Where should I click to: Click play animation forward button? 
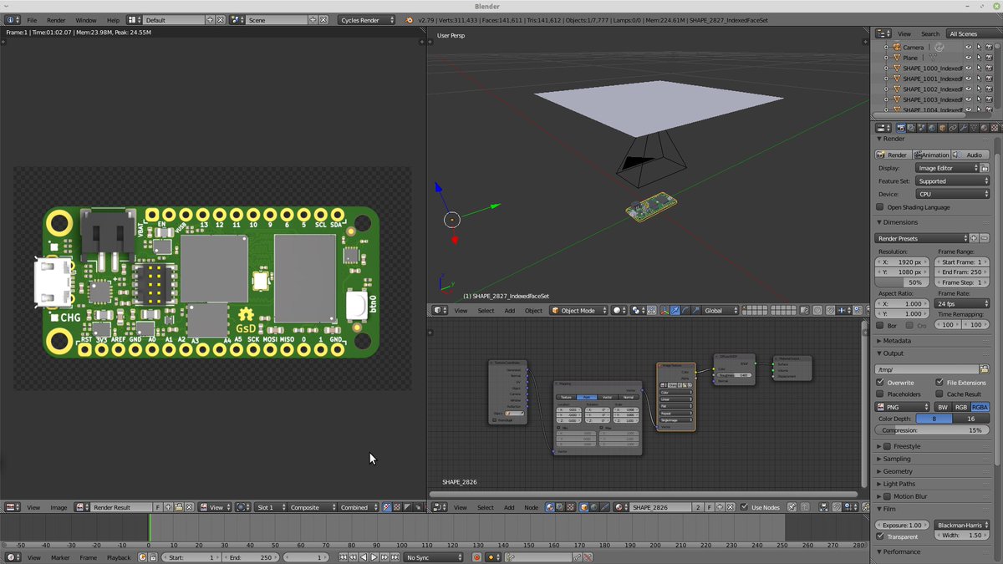click(374, 557)
